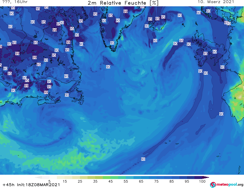
Task: Pick the dark purple legend swatch left of 100
Action: coord(198,177)
